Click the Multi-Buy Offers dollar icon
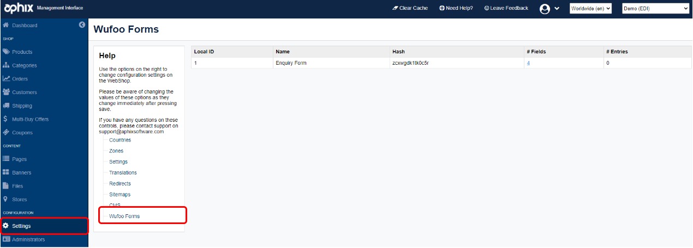The image size is (693, 248). (x=5, y=119)
